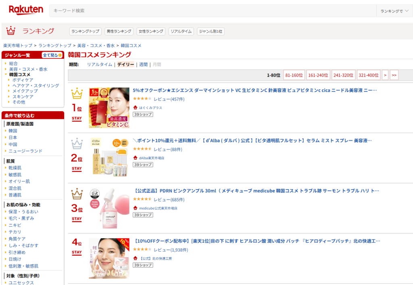Click the silver crown for rank 2

pos(77,144)
